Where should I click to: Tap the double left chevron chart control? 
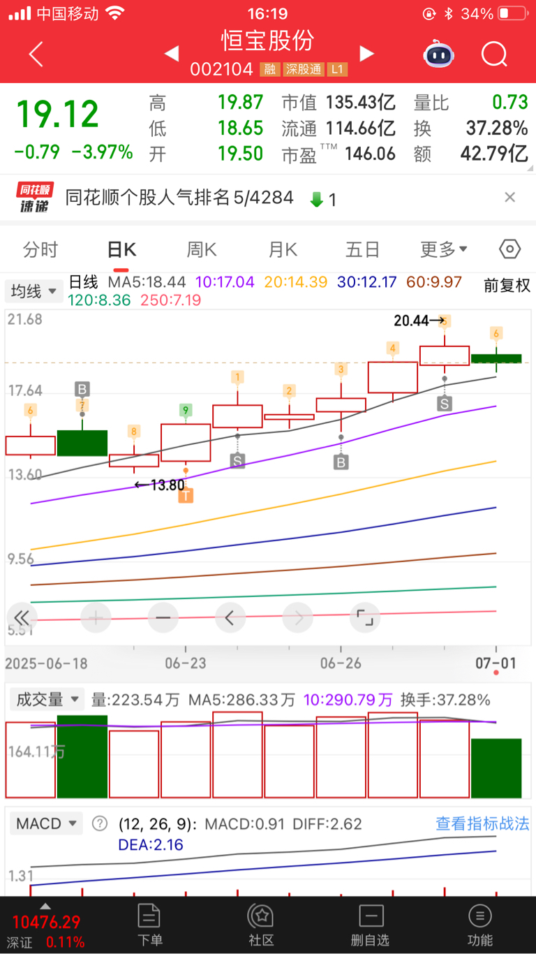coord(22,617)
